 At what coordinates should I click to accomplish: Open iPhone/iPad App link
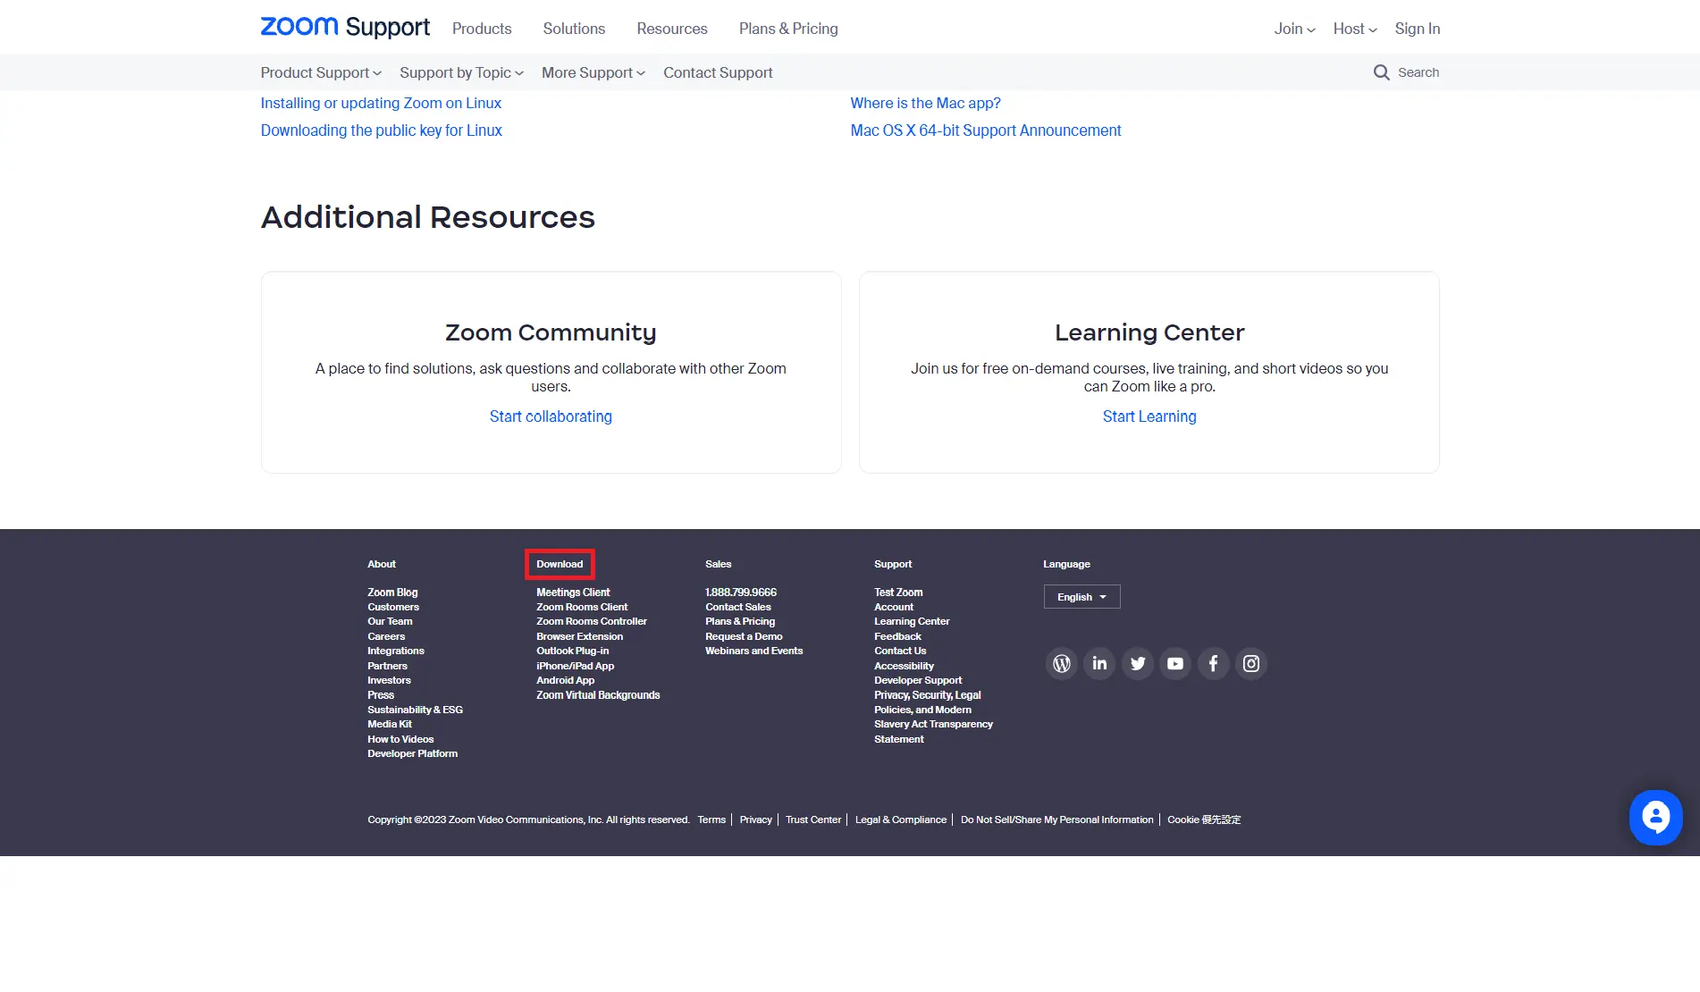575,666
